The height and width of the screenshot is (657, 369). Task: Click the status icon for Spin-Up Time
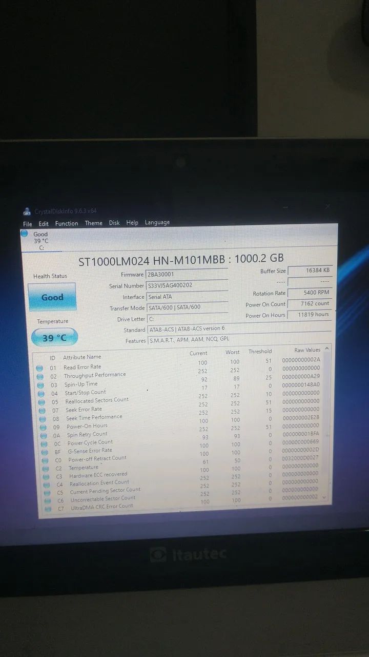(x=39, y=384)
